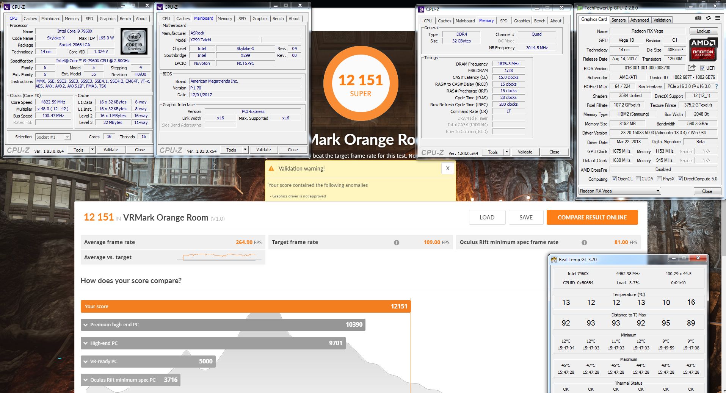Click the AMD Radeon logo in GPU-Z

click(703, 50)
